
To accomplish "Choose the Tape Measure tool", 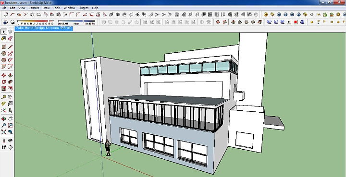I will pyautogui.click(x=4, y=97).
